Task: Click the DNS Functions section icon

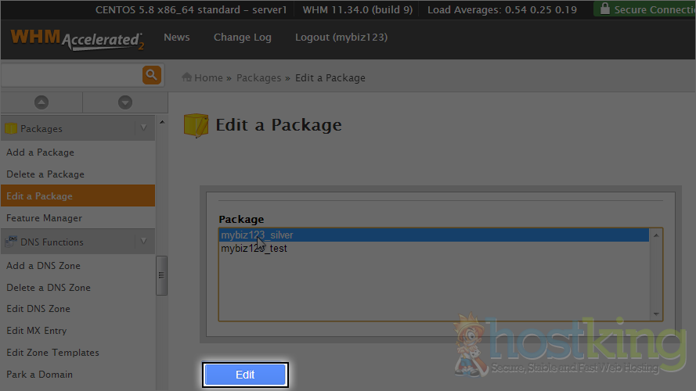Action: coord(11,242)
